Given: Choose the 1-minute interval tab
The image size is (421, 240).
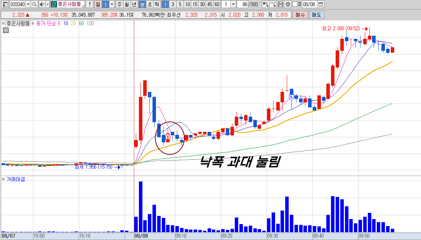Looking at the screenshot, I should tap(165, 4).
